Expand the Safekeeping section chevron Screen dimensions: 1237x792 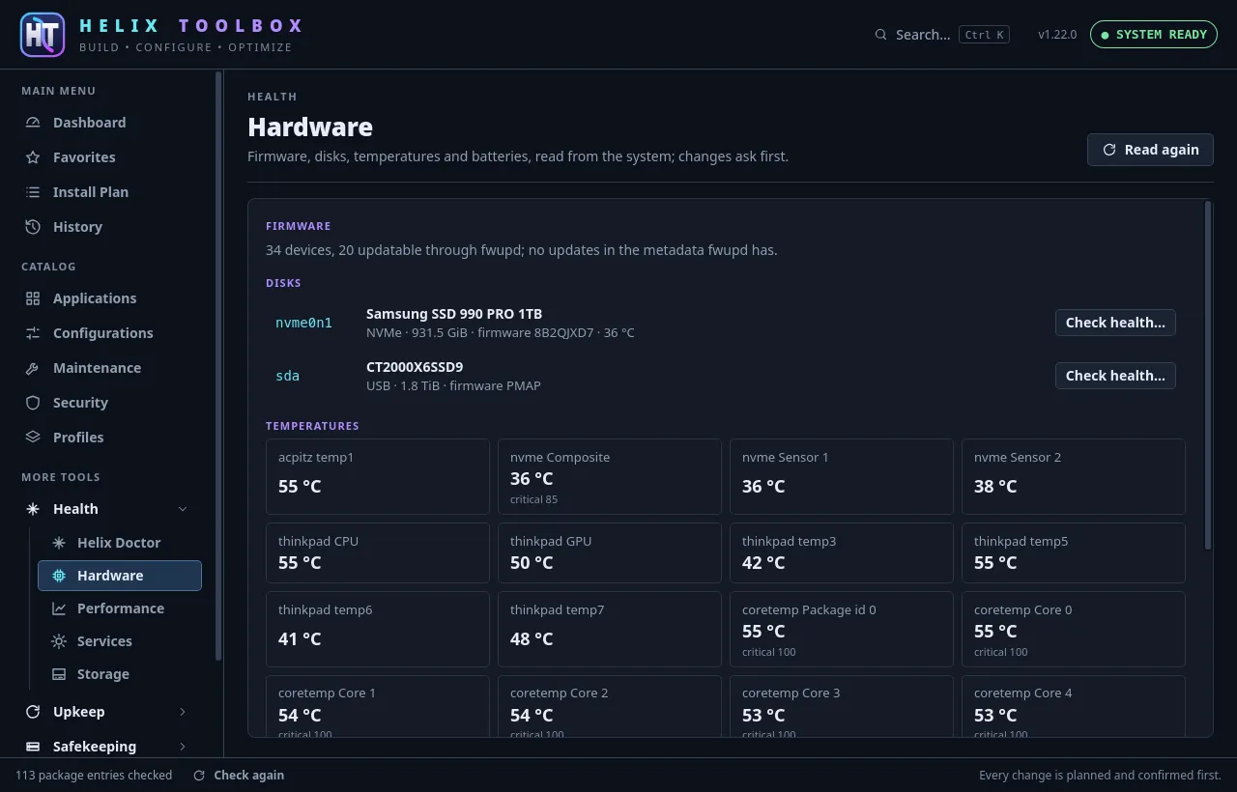tap(183, 747)
